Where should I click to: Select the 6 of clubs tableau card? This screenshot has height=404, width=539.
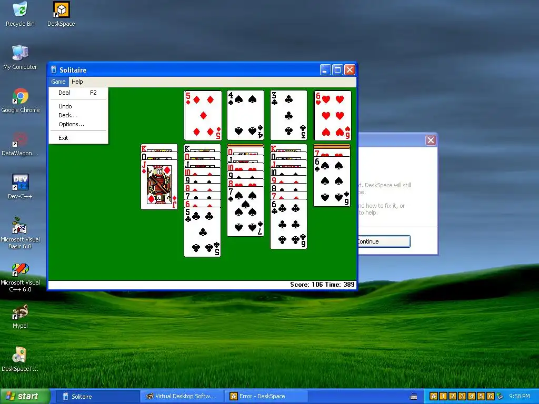[x=288, y=224]
